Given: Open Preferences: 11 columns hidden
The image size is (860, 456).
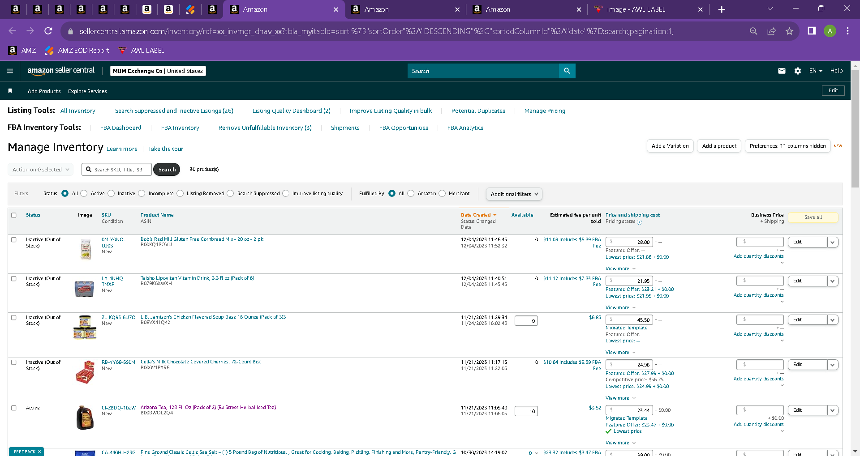Looking at the screenshot, I should [x=787, y=146].
